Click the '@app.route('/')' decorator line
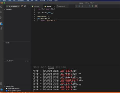 click(x=43, y=17)
